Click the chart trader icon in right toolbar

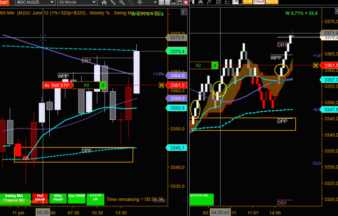click(192, 2)
